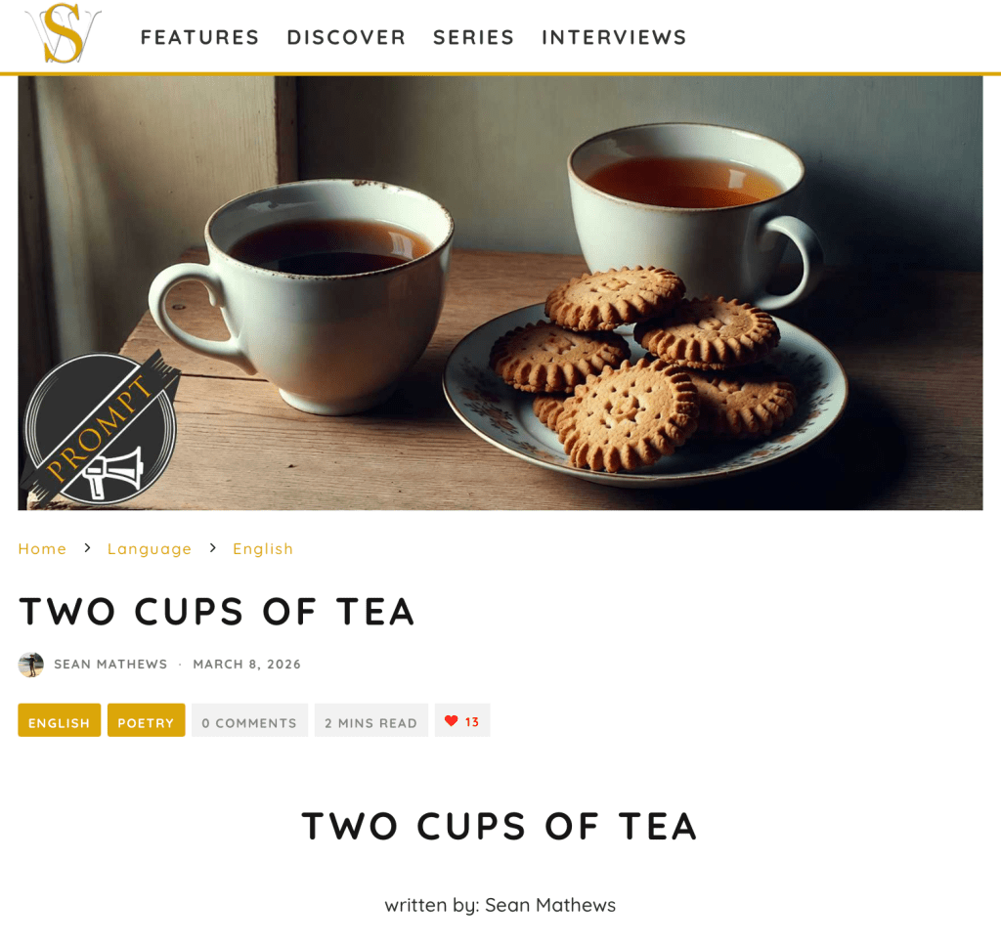Click chevron between Home and Language
The height and width of the screenshot is (945, 1001).
pos(87,548)
